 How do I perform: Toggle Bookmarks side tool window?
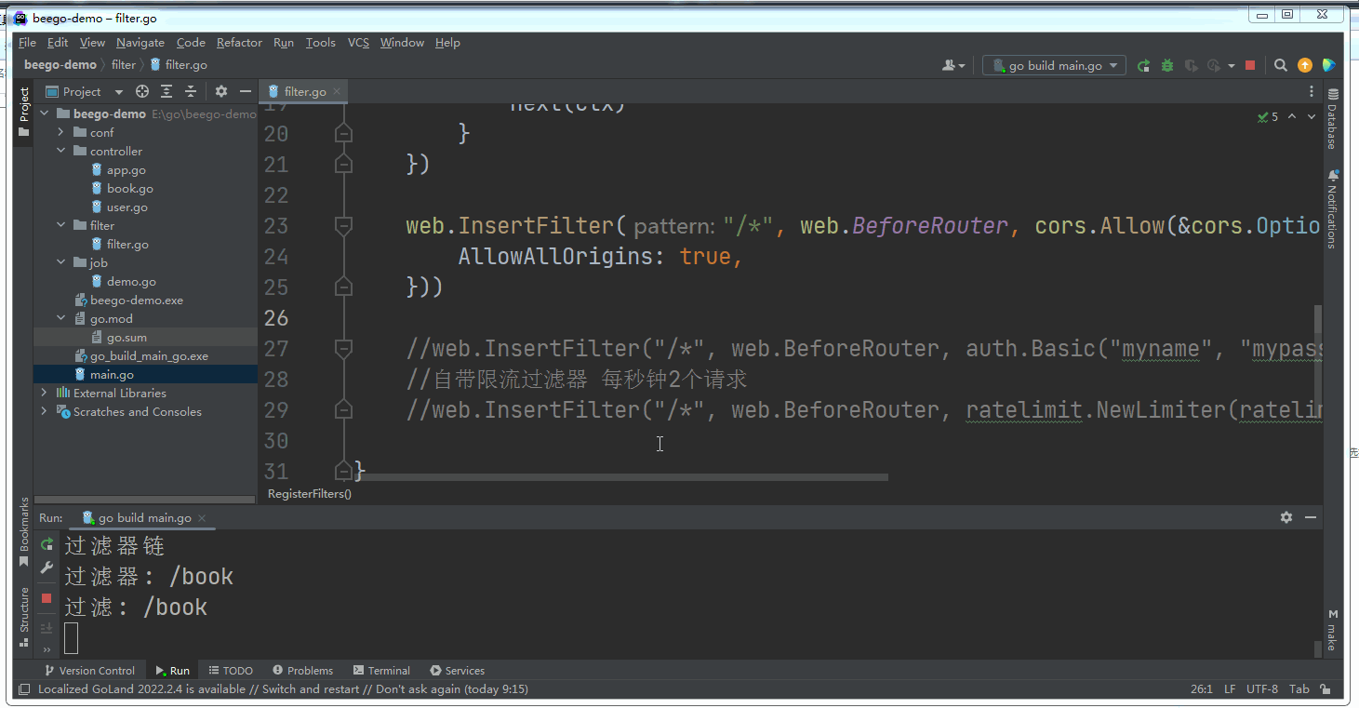coord(24,532)
